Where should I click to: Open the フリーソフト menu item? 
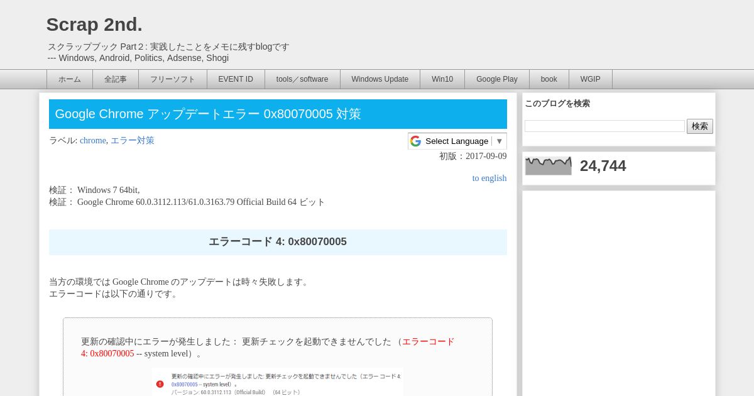(173, 79)
